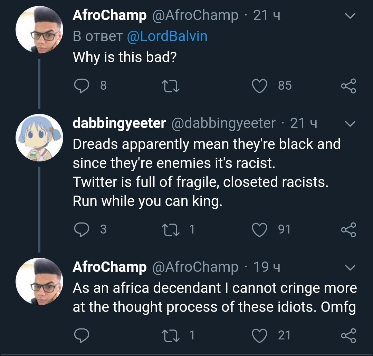Like the tweet with 21 likes
The width and height of the screenshot is (373, 356).
260,335
